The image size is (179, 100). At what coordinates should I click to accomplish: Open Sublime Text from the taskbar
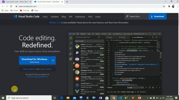click(133, 98)
